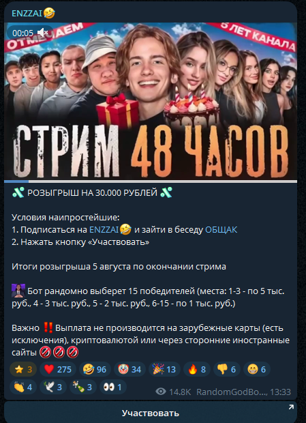Image resolution: width=306 pixels, height=423 pixels.
Task: Add the party popper reaction 13
Action: coord(164,369)
